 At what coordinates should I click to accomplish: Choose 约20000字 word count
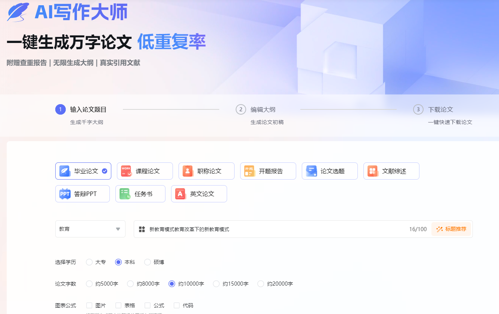point(261,284)
